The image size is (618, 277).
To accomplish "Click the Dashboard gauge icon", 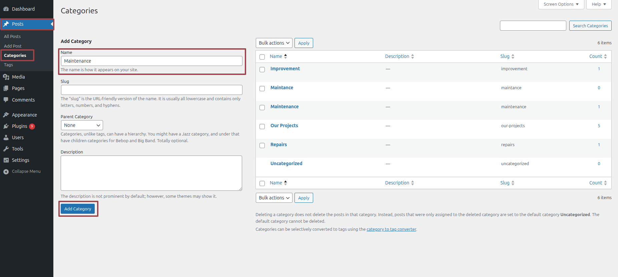I will [6, 9].
